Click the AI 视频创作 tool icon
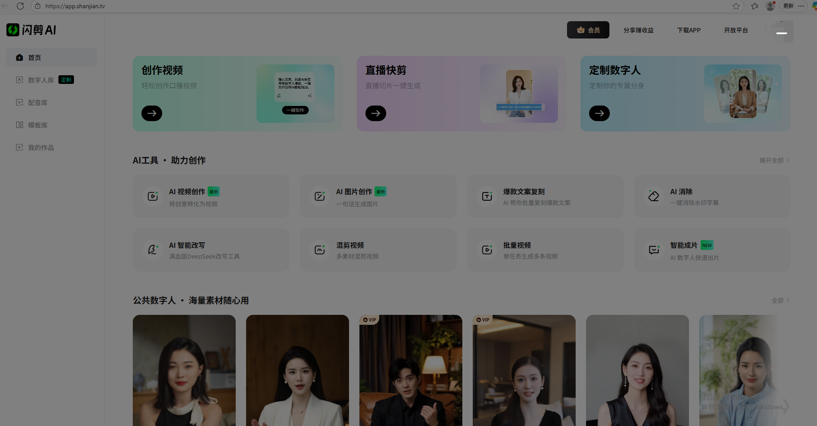Viewport: 817px width, 426px height. (x=153, y=196)
